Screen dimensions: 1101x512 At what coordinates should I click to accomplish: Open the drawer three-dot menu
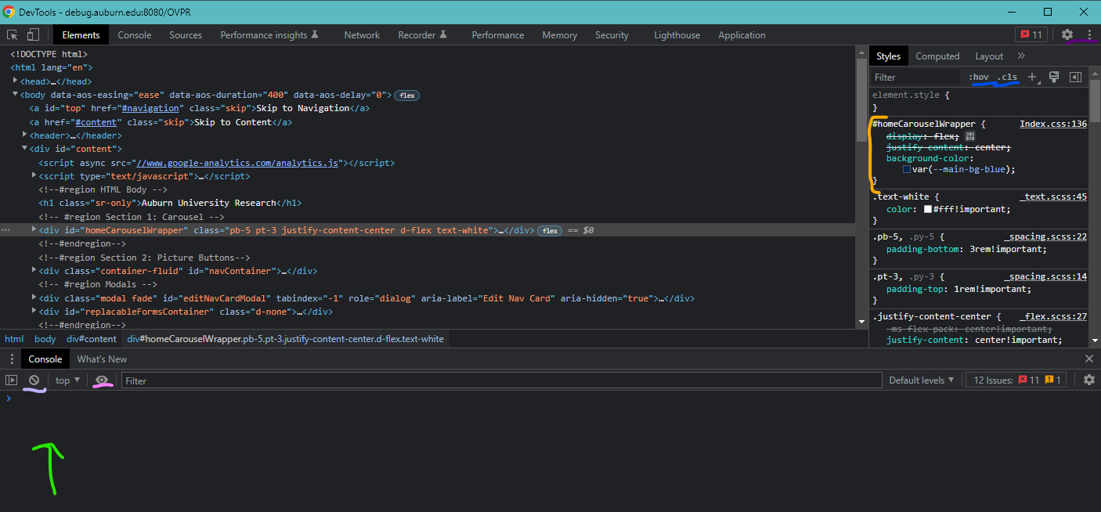click(x=11, y=359)
